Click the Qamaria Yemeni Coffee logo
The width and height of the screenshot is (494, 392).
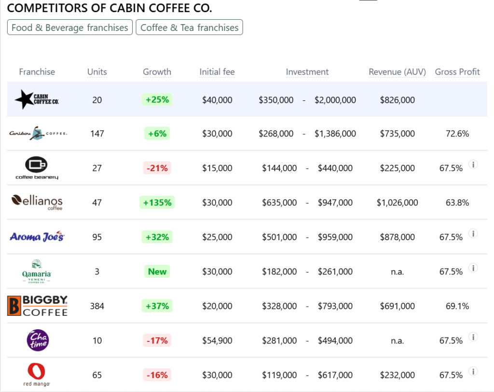coord(37,271)
